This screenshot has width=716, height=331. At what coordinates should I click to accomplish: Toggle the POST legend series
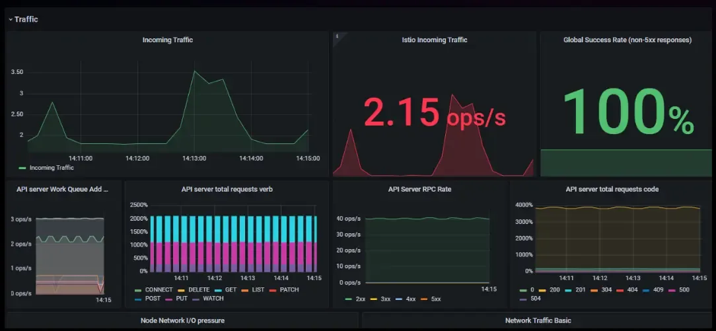click(x=147, y=299)
